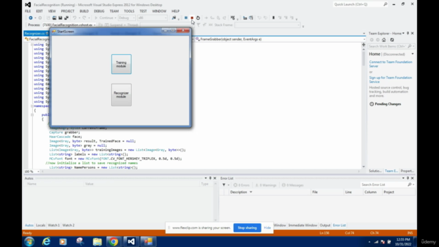
Task: Click the Home icon in Team Explorer
Action: (x=384, y=40)
